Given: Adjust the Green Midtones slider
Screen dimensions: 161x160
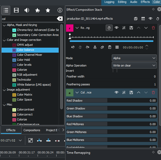Looking at the screenshot, I should click(111, 132).
